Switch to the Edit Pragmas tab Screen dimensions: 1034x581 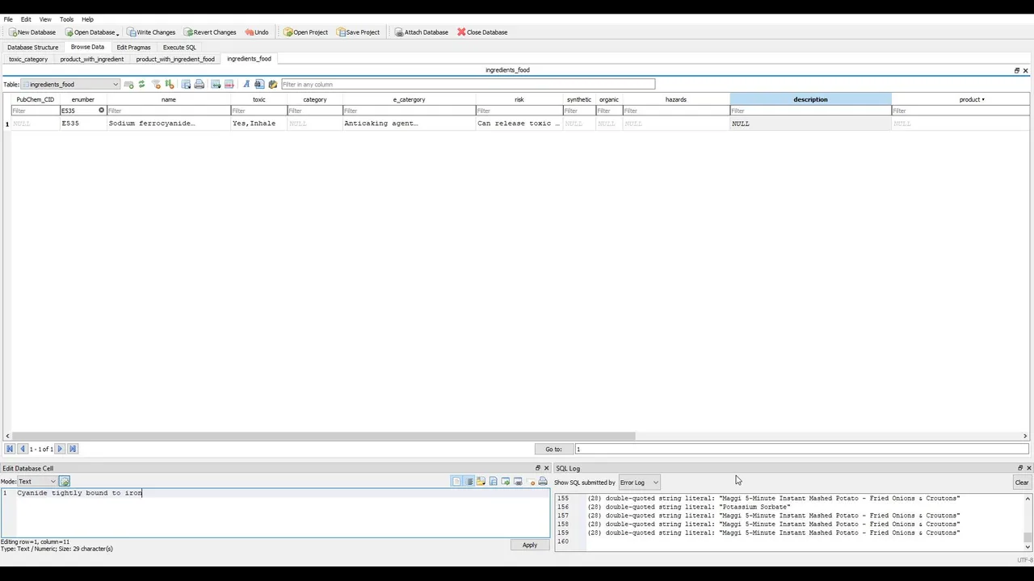[x=133, y=48]
